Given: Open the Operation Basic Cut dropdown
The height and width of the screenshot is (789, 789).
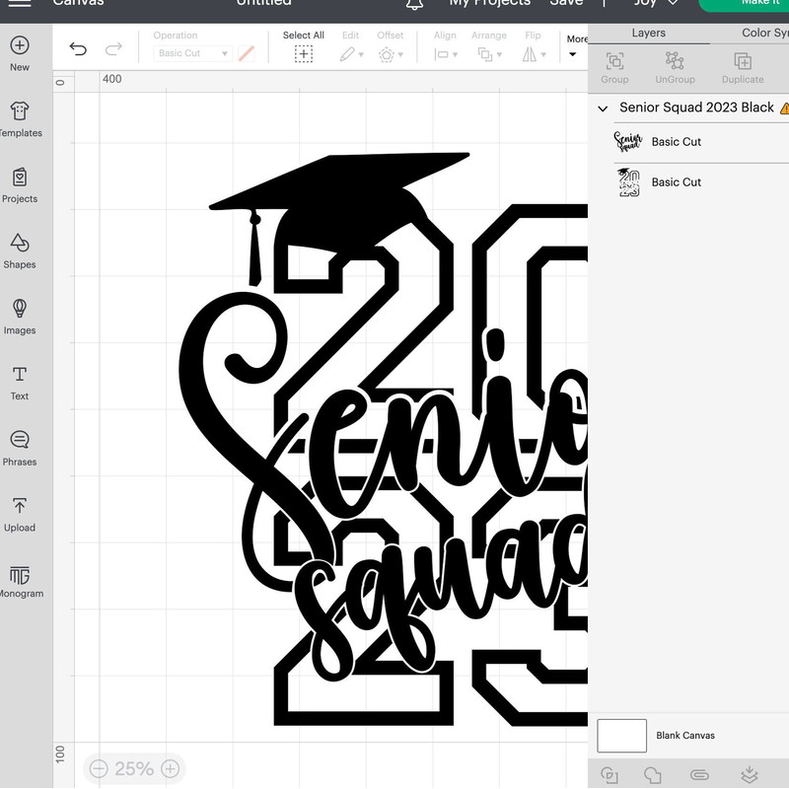Looking at the screenshot, I should click(193, 53).
